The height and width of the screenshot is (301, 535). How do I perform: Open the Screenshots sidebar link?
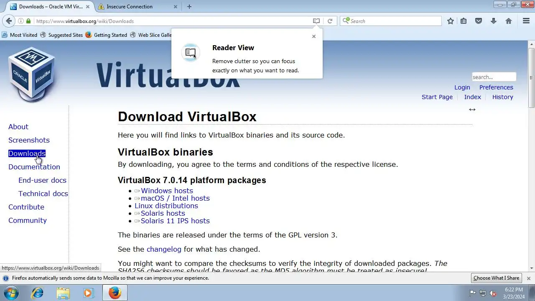pos(29,140)
